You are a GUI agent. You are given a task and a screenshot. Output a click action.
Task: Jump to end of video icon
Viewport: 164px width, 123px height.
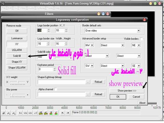36,113
